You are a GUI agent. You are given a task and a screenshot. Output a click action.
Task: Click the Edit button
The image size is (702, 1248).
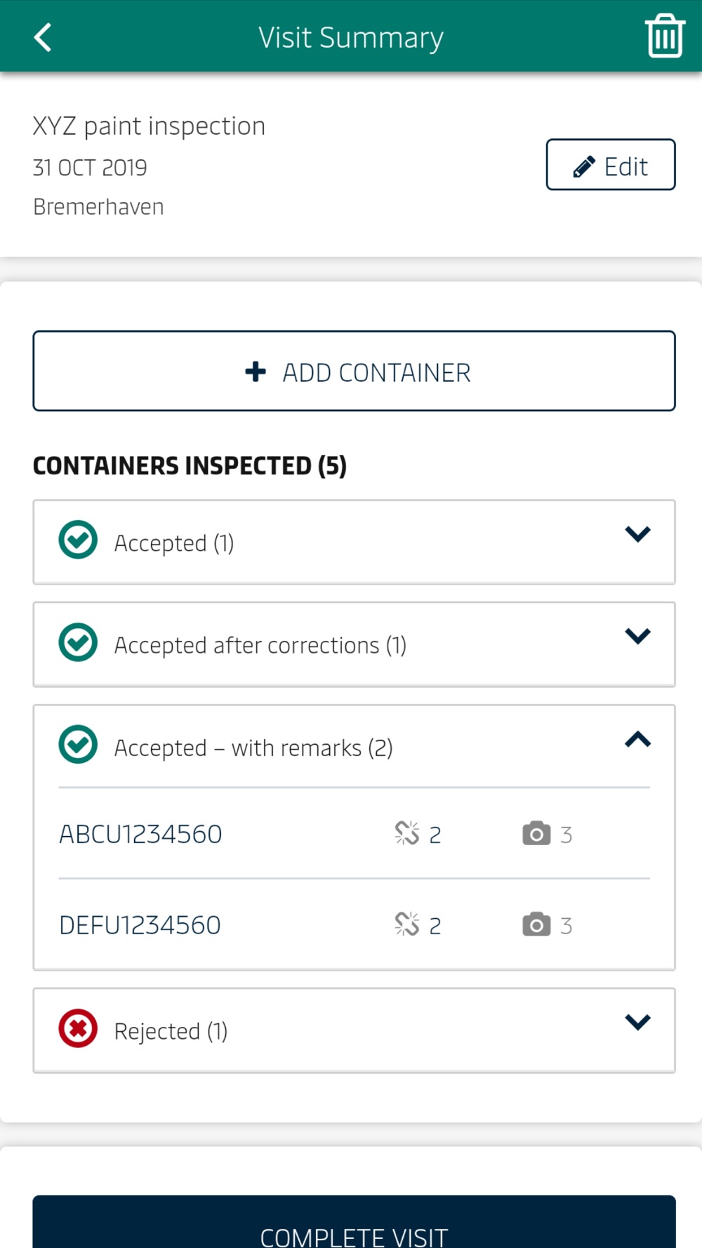click(x=611, y=165)
